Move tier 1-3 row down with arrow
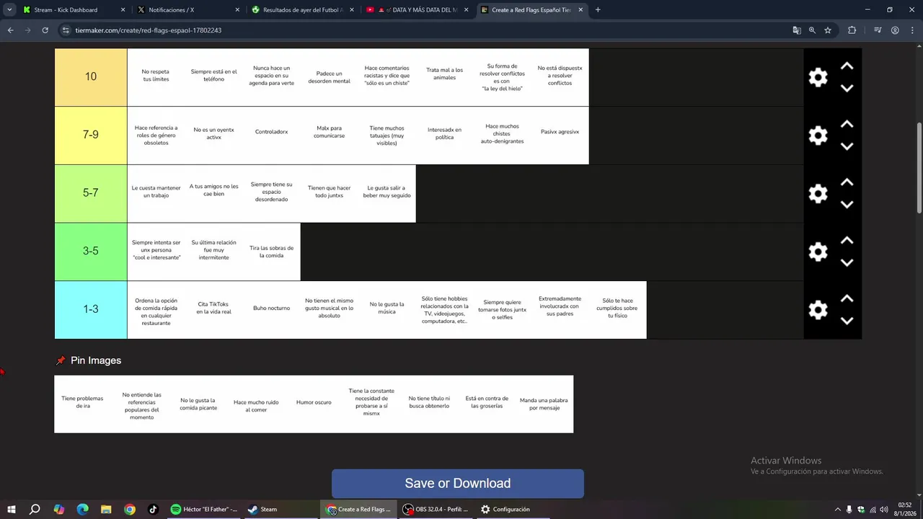 click(x=847, y=321)
